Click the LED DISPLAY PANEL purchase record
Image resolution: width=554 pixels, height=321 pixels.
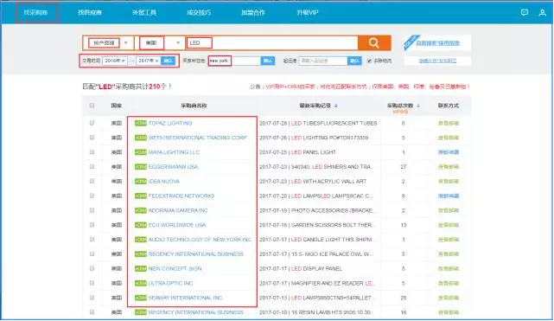[316, 268]
